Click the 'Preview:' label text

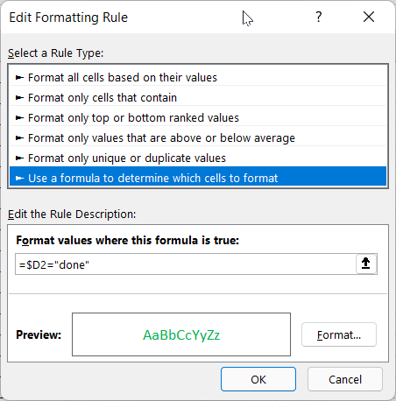pos(39,334)
